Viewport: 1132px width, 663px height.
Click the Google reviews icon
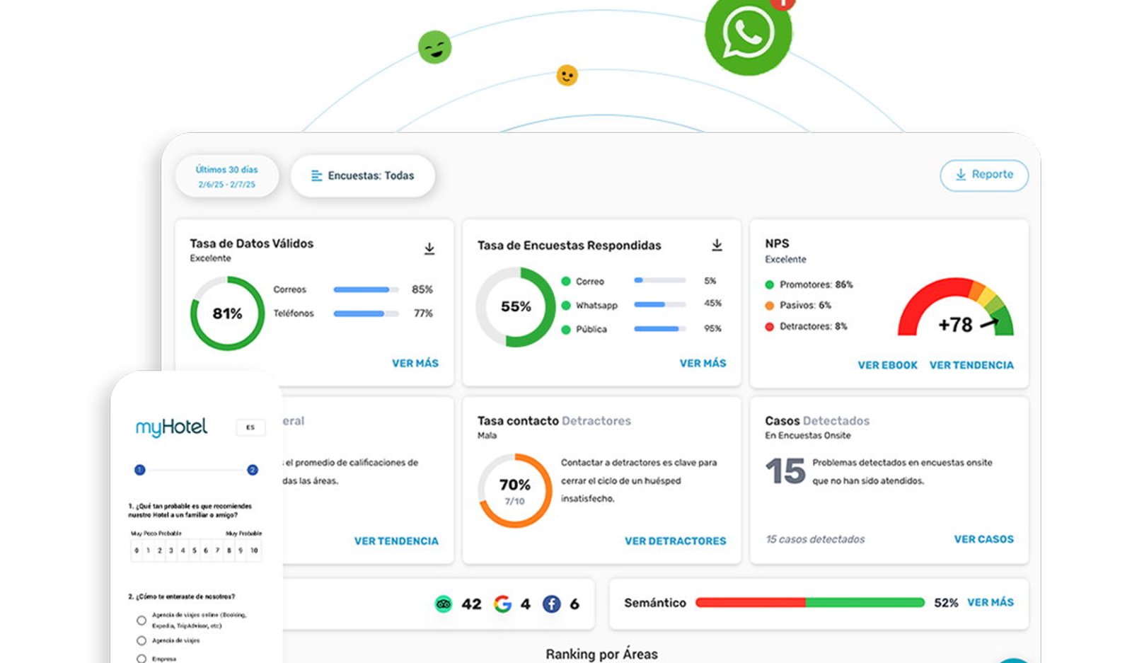point(502,604)
